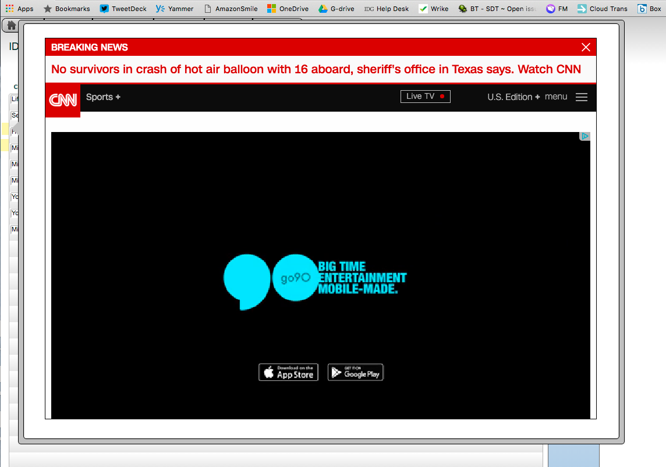Image resolution: width=666 pixels, height=467 pixels.
Task: Open the Bookmarks folder
Action: [x=66, y=9]
